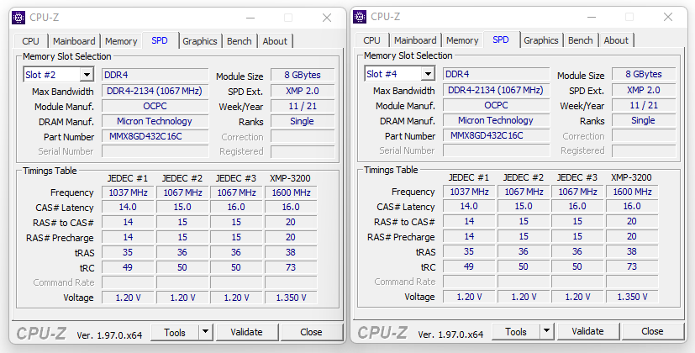The image size is (695, 353).
Task: Open Memory tab in left window
Action: (121, 41)
